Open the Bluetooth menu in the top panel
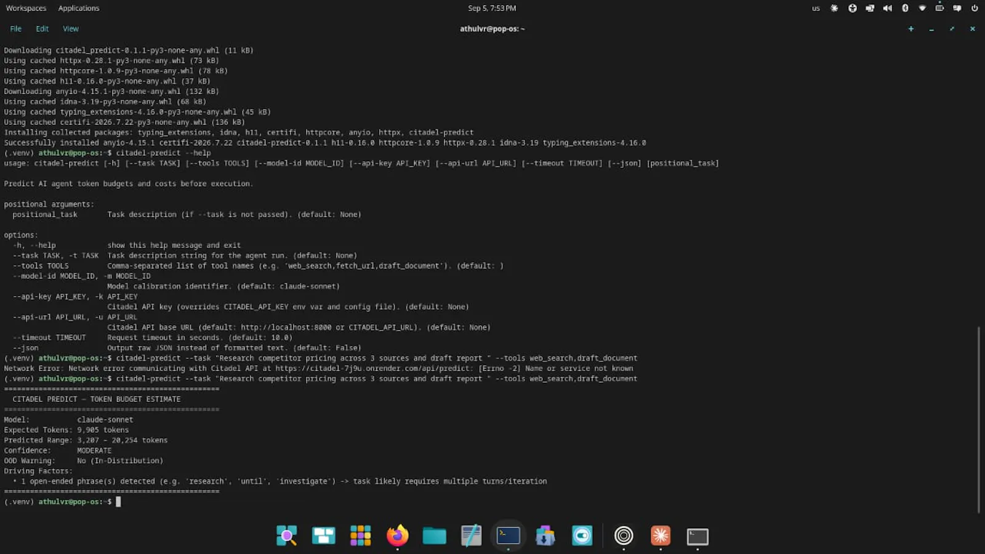This screenshot has height=554, width=985. tap(905, 8)
